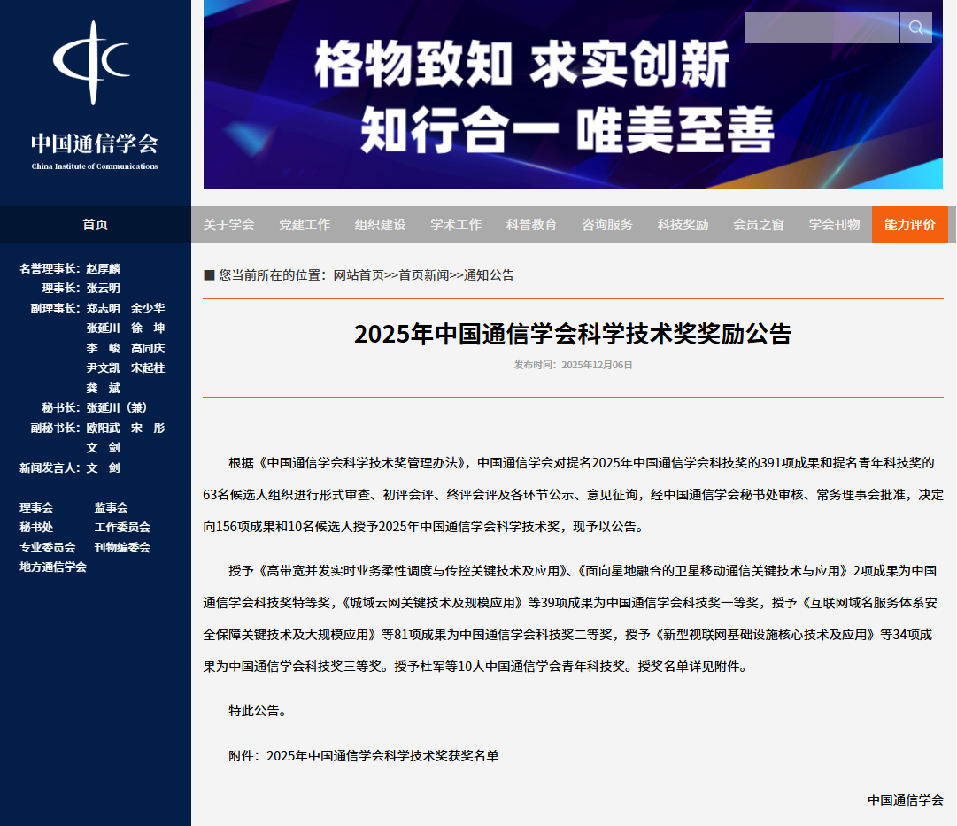Image resolution: width=957 pixels, height=826 pixels.
Task: Open the 学术工作 menu
Action: [456, 225]
